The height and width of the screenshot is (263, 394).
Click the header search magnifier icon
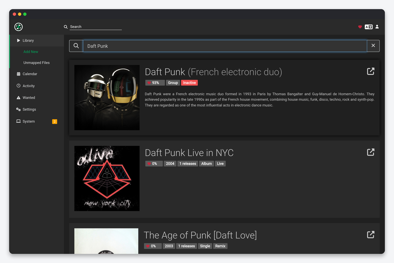(x=66, y=27)
